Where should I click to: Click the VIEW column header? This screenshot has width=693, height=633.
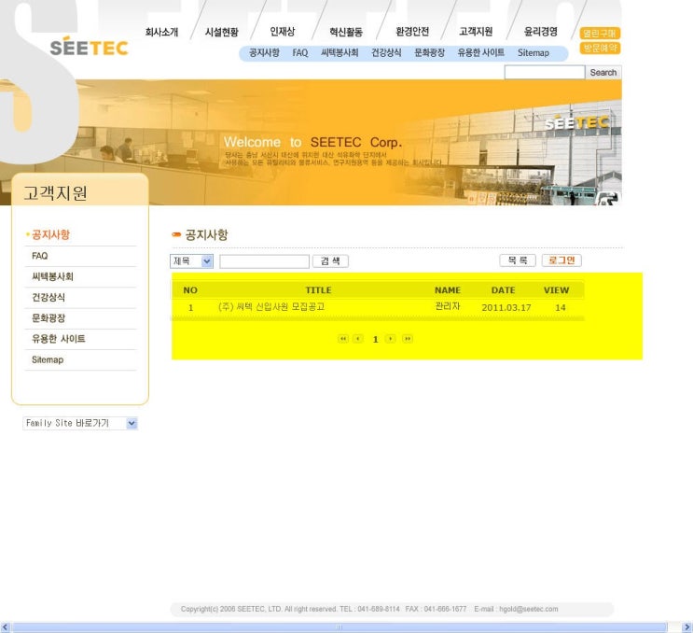pyautogui.click(x=556, y=290)
